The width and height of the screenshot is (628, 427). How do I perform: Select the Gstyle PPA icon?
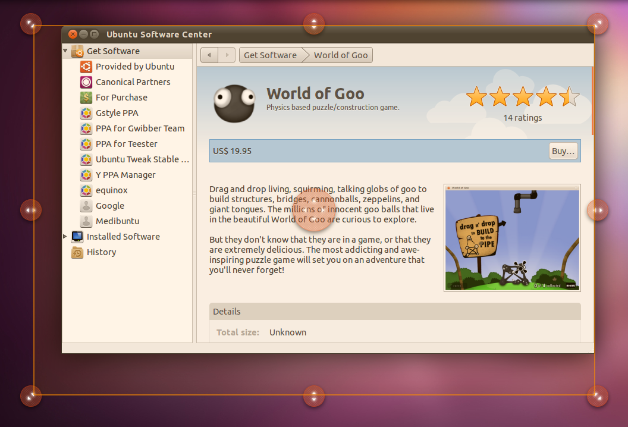click(x=86, y=113)
